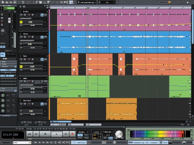Click the red record transport button
Viewport: 194px width, 145px height.
[x=72, y=134]
